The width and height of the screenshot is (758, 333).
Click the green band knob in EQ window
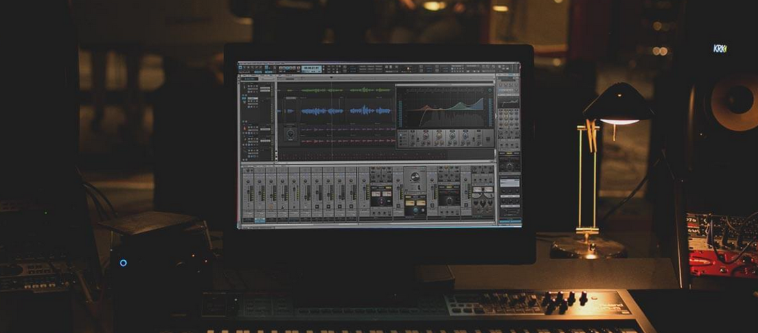(452, 135)
